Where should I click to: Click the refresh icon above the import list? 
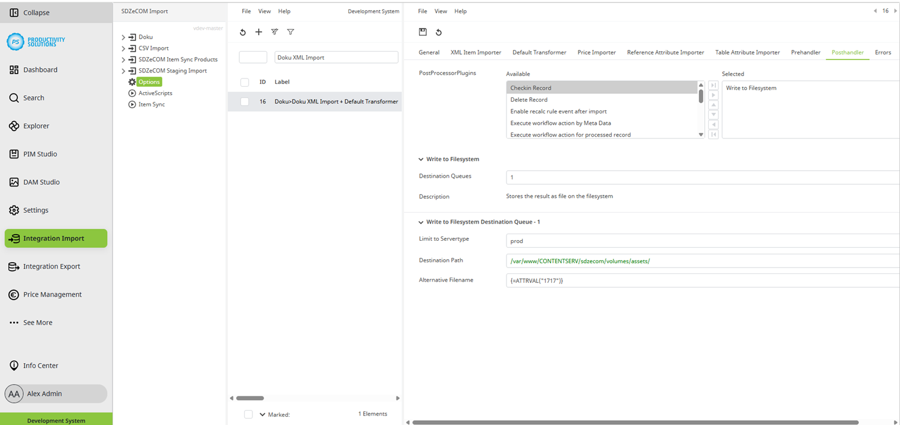tap(242, 32)
